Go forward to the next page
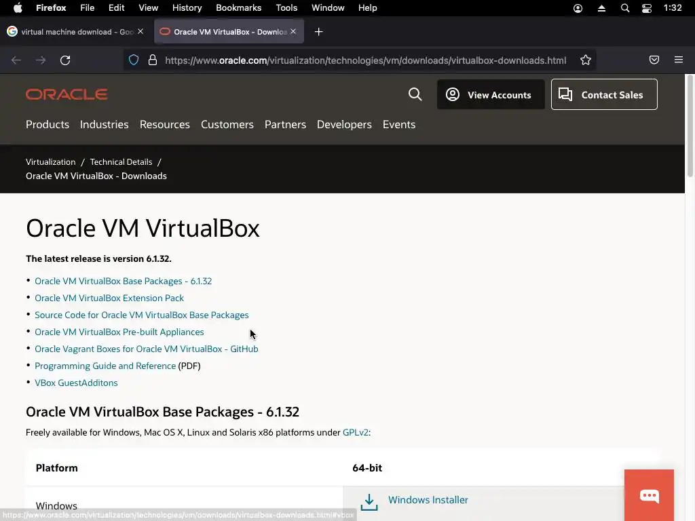 41,60
